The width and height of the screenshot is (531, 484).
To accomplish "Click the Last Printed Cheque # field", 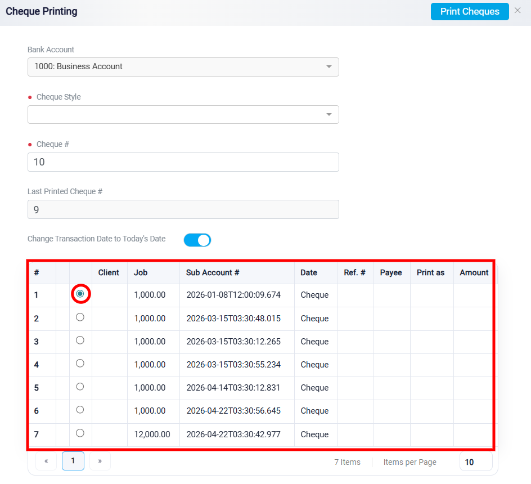I will tap(183, 209).
